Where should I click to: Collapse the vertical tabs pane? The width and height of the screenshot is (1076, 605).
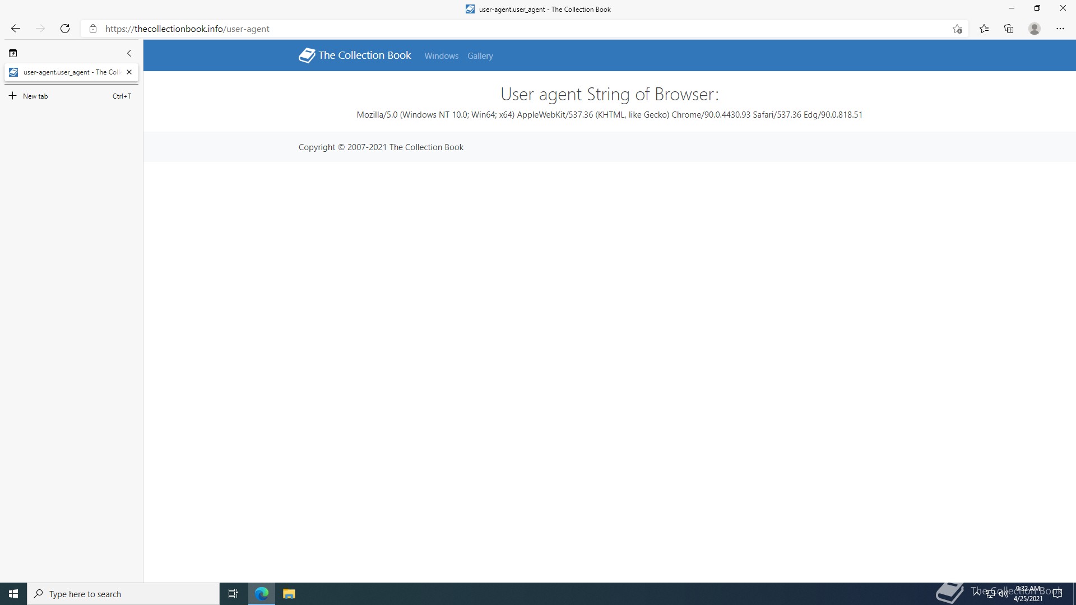tap(129, 53)
